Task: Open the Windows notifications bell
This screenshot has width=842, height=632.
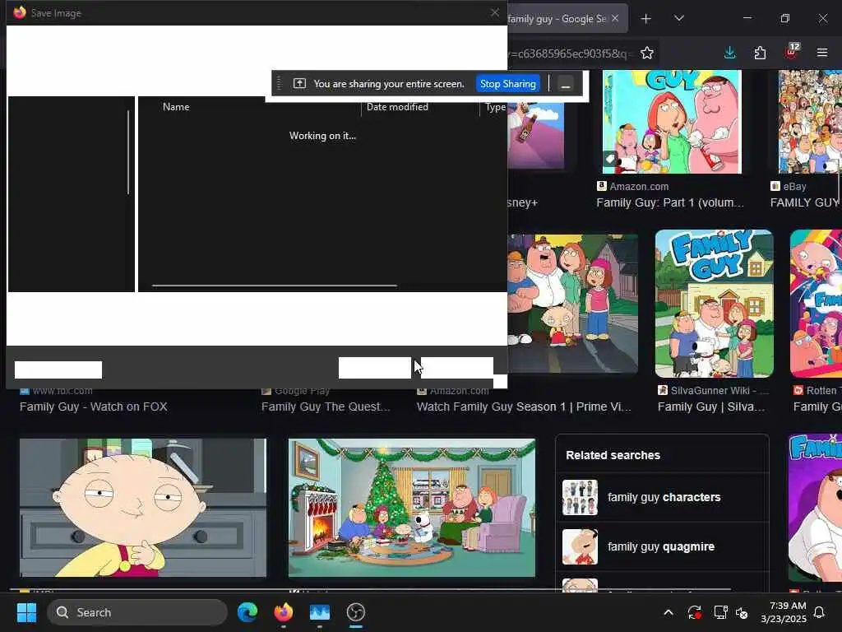Action: (x=820, y=612)
